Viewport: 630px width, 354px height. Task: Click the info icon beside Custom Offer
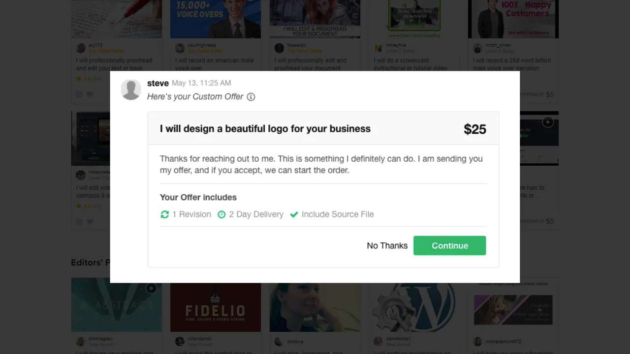pyautogui.click(x=251, y=97)
